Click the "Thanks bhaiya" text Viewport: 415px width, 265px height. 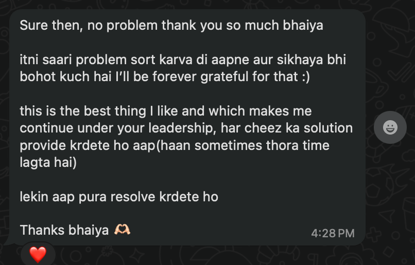[64, 230]
